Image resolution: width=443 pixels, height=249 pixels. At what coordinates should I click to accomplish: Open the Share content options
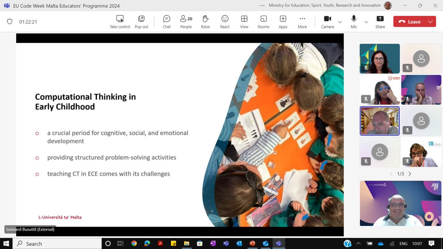[380, 21]
